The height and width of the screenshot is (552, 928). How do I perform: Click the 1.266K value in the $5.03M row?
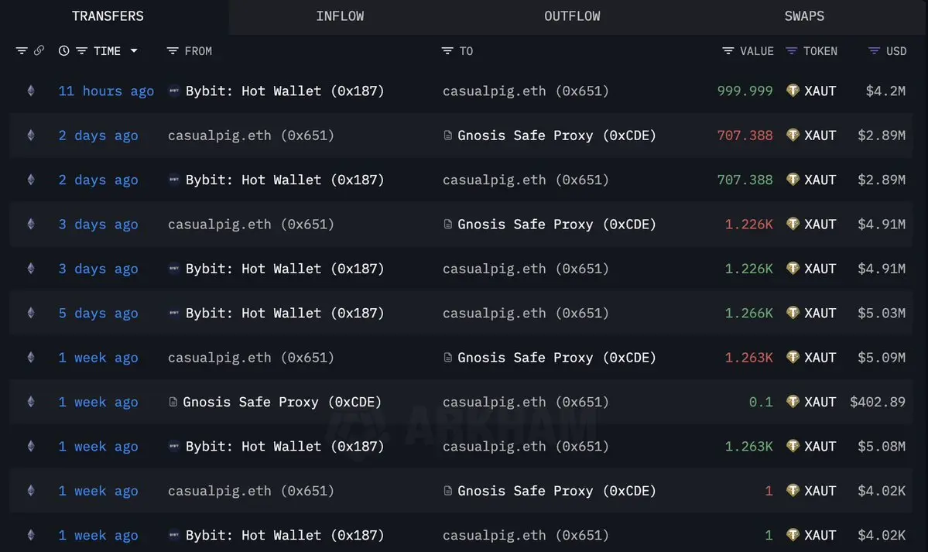click(748, 314)
